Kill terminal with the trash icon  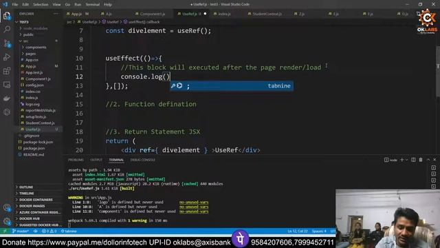(x=421, y=160)
